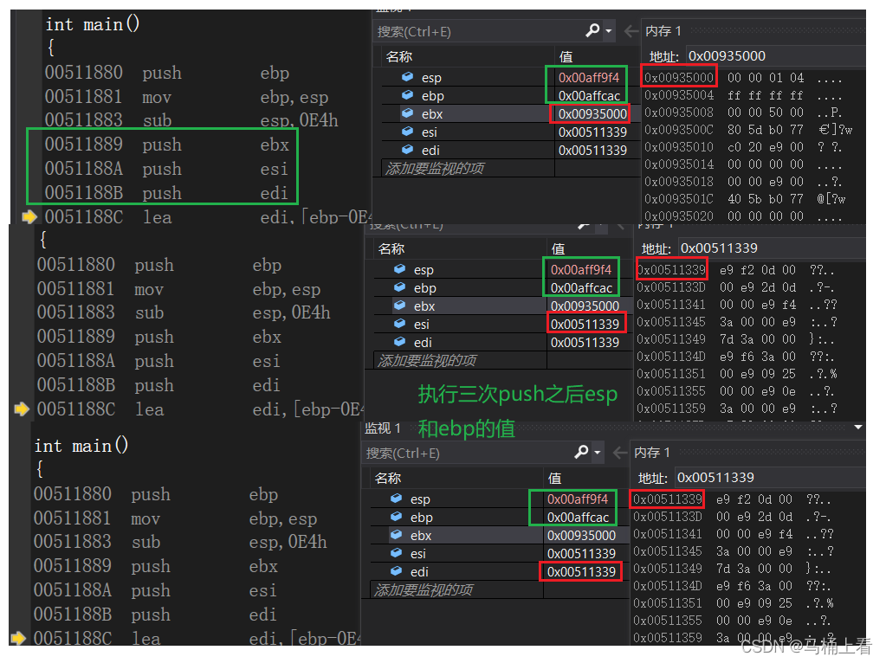Select esp value 0x00aff9f4 in the top watch panel

[x=588, y=77]
